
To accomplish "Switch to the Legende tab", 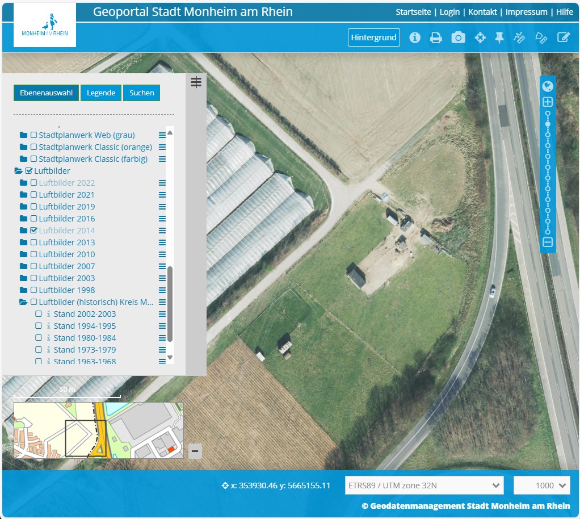I will (x=101, y=93).
